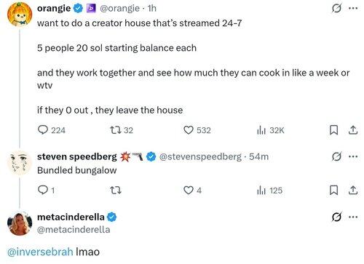Screen dimensions: 364x264
Task: Open more options on metacinderella's post
Action: [353, 217]
